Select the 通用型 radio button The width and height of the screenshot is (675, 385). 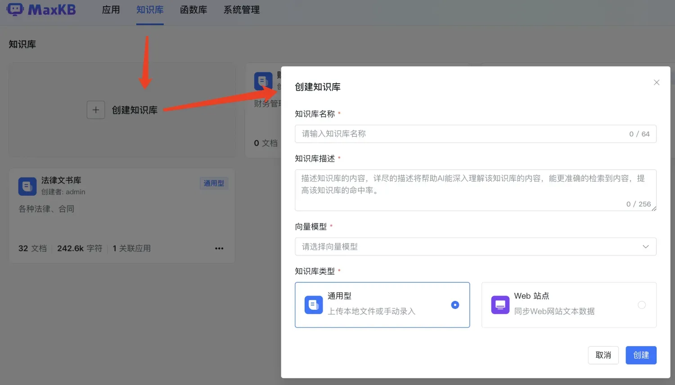click(455, 305)
